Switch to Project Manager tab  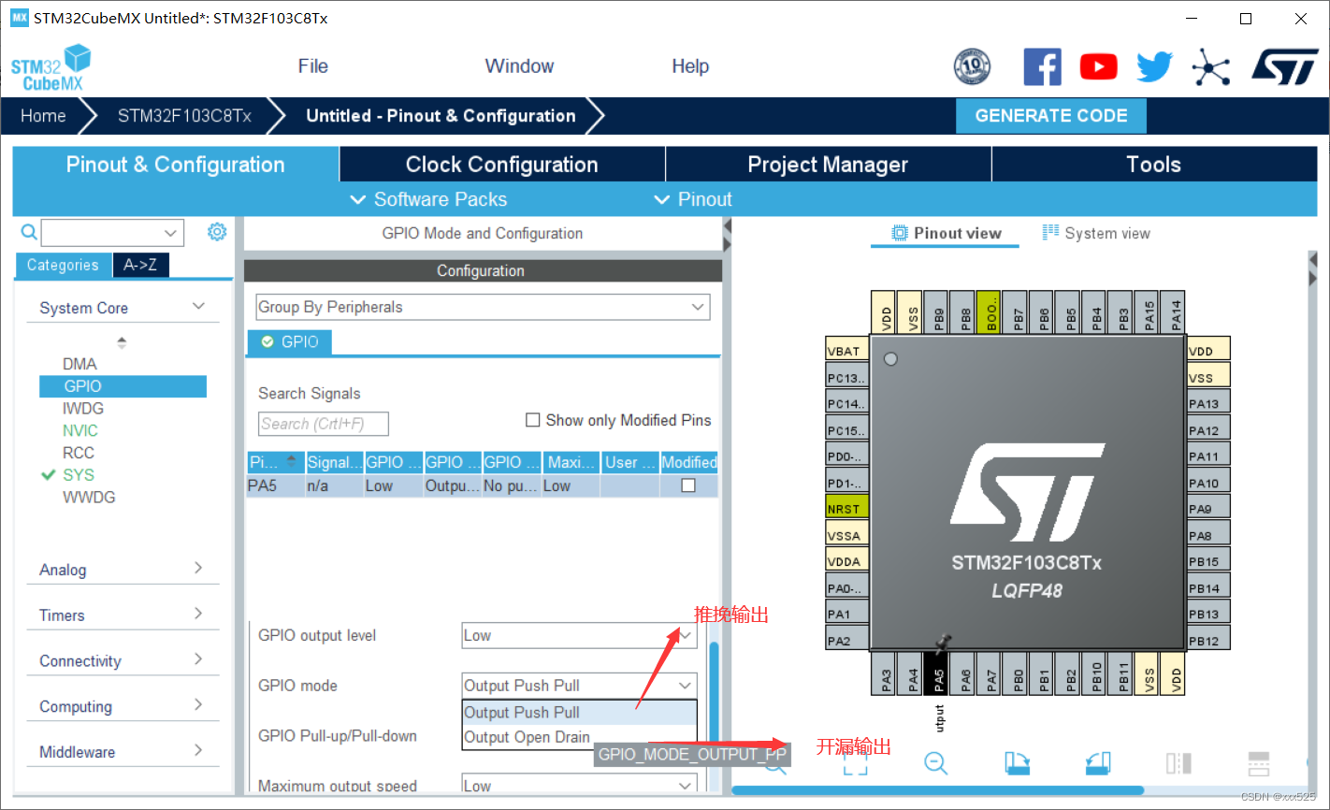click(x=828, y=165)
